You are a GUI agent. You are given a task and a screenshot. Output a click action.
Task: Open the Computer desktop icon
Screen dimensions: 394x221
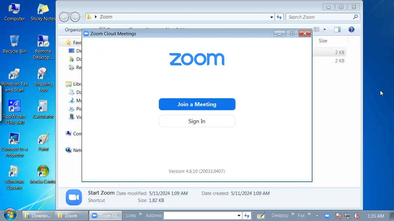point(14,12)
